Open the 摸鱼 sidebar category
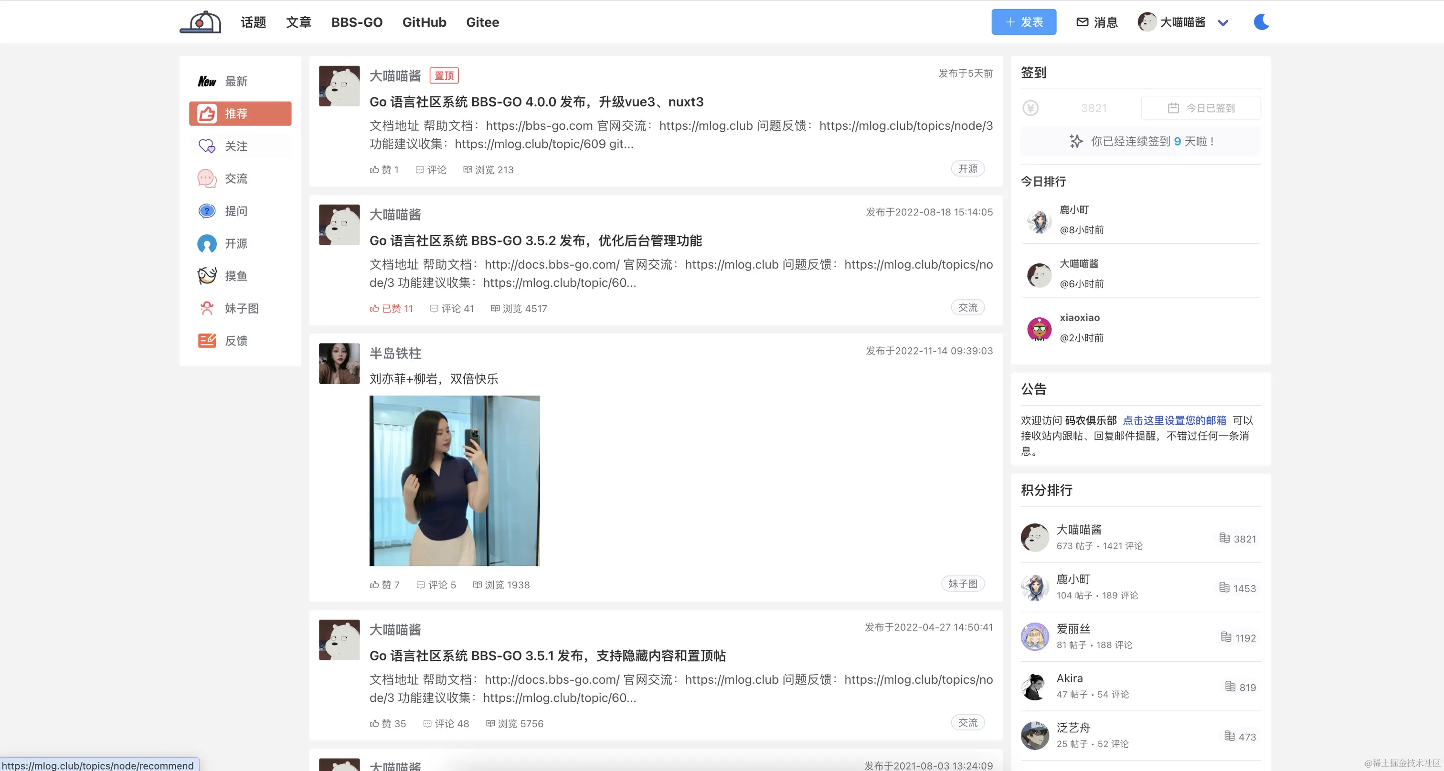The width and height of the screenshot is (1444, 771). [x=235, y=276]
